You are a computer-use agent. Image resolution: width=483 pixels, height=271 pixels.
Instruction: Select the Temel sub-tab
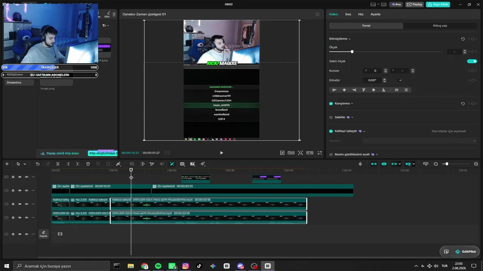366,26
